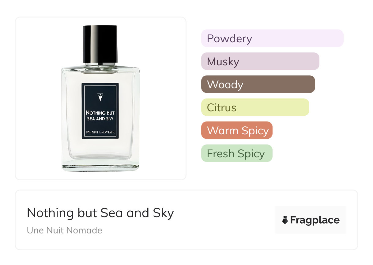Click the black perfume bottle cap
Image resolution: width=373 pixels, height=265 pixels.
pyautogui.click(x=100, y=44)
